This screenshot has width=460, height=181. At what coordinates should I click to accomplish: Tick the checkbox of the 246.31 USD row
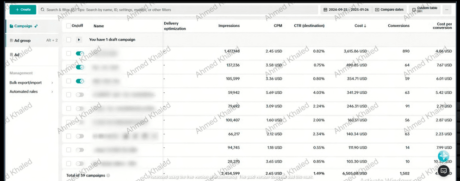(x=68, y=109)
